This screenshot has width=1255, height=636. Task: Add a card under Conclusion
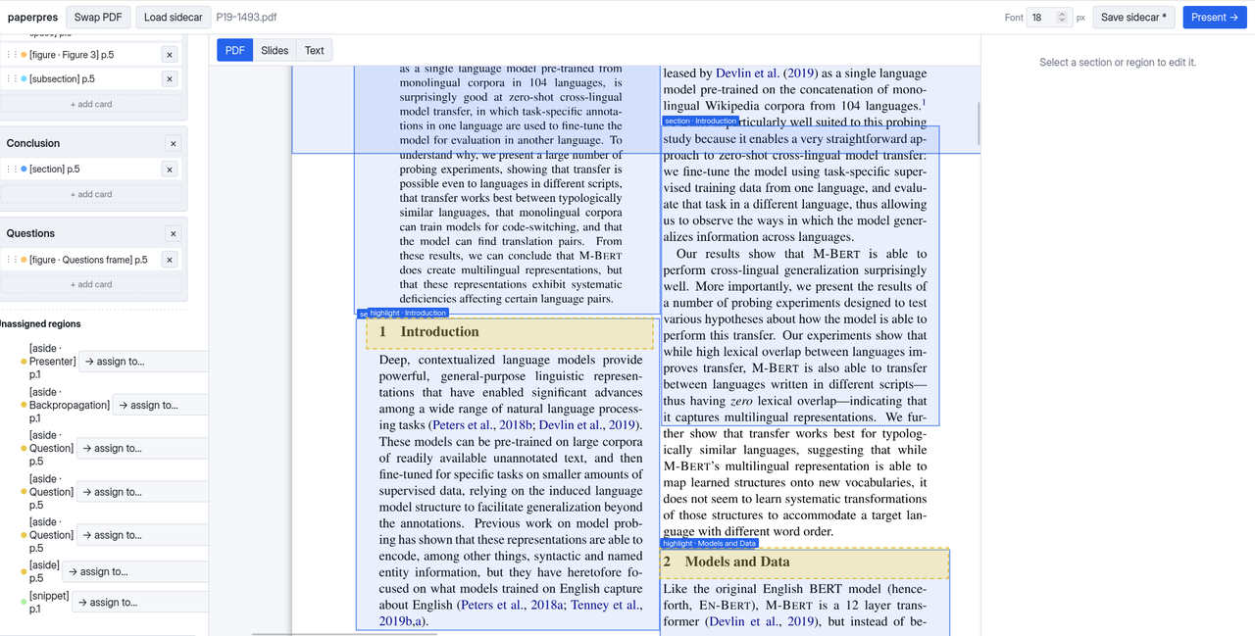tap(91, 194)
